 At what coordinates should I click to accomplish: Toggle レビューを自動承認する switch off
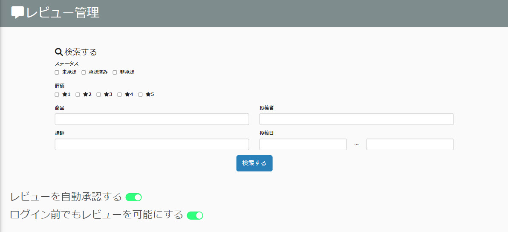[133, 197]
